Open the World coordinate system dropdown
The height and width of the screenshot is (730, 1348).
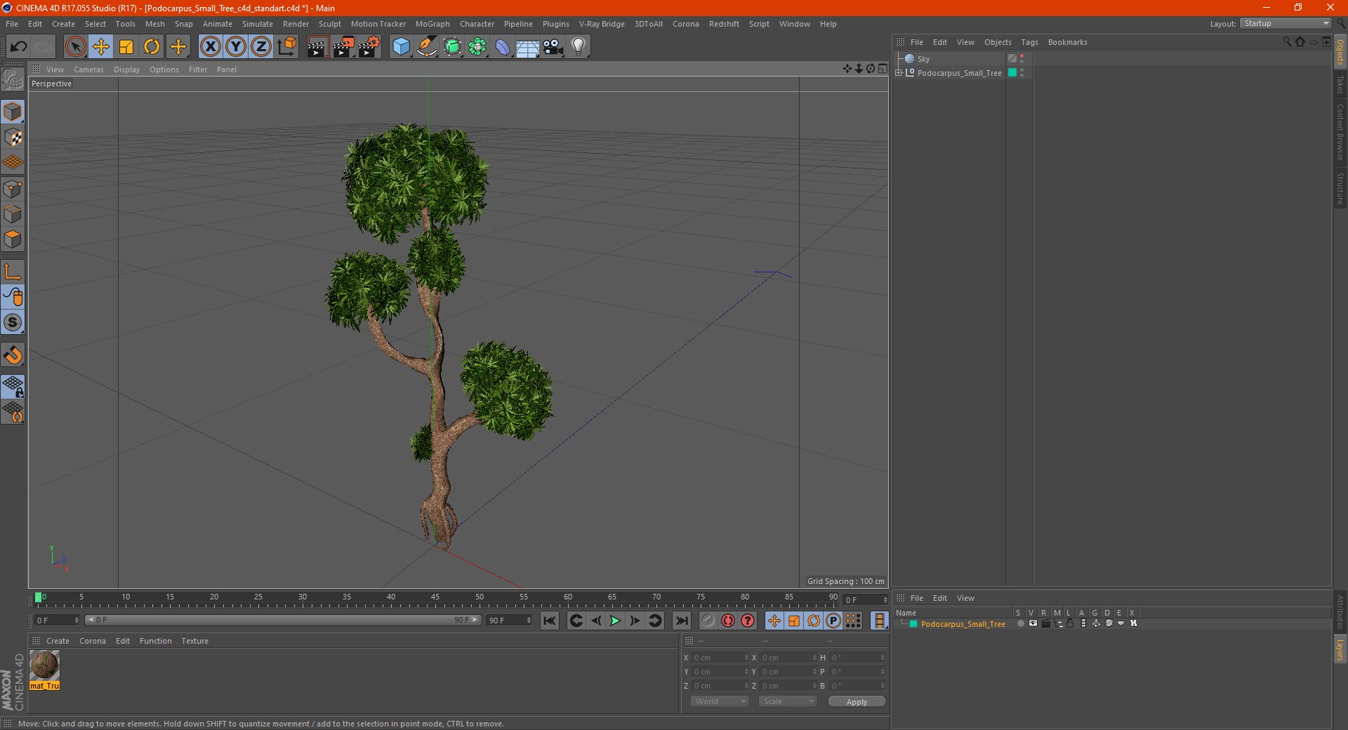(x=720, y=701)
